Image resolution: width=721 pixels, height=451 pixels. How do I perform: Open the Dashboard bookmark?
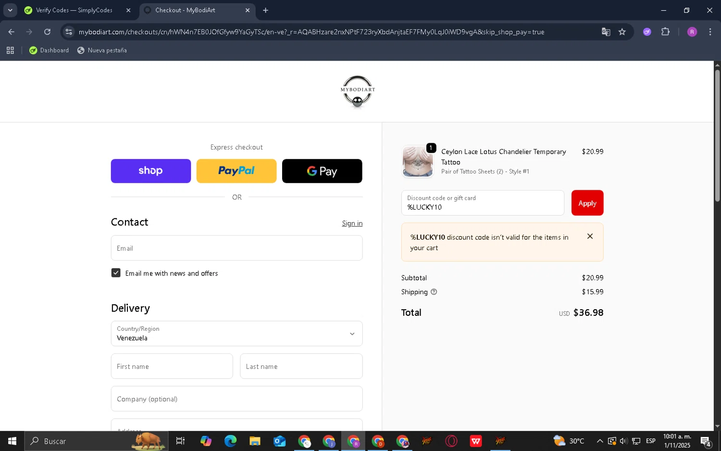click(49, 50)
